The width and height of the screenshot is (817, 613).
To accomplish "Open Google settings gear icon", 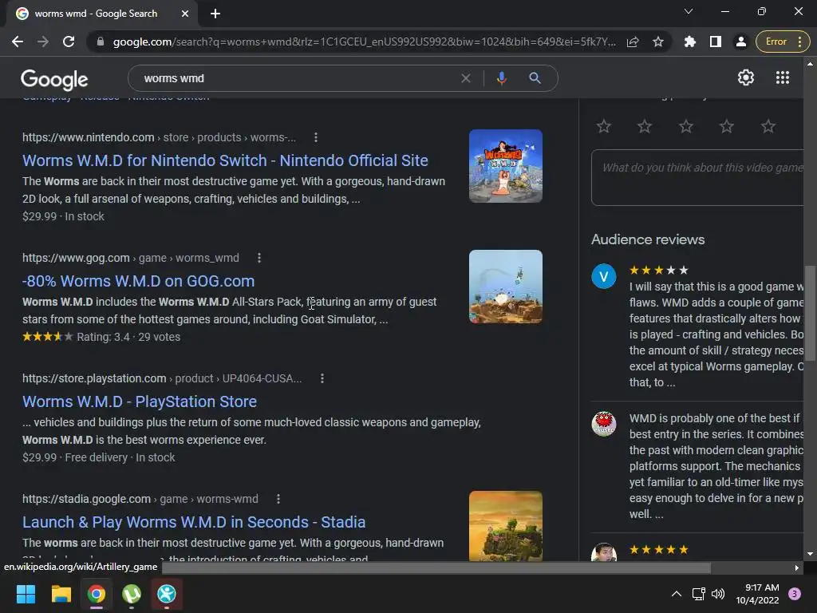I will tap(746, 77).
